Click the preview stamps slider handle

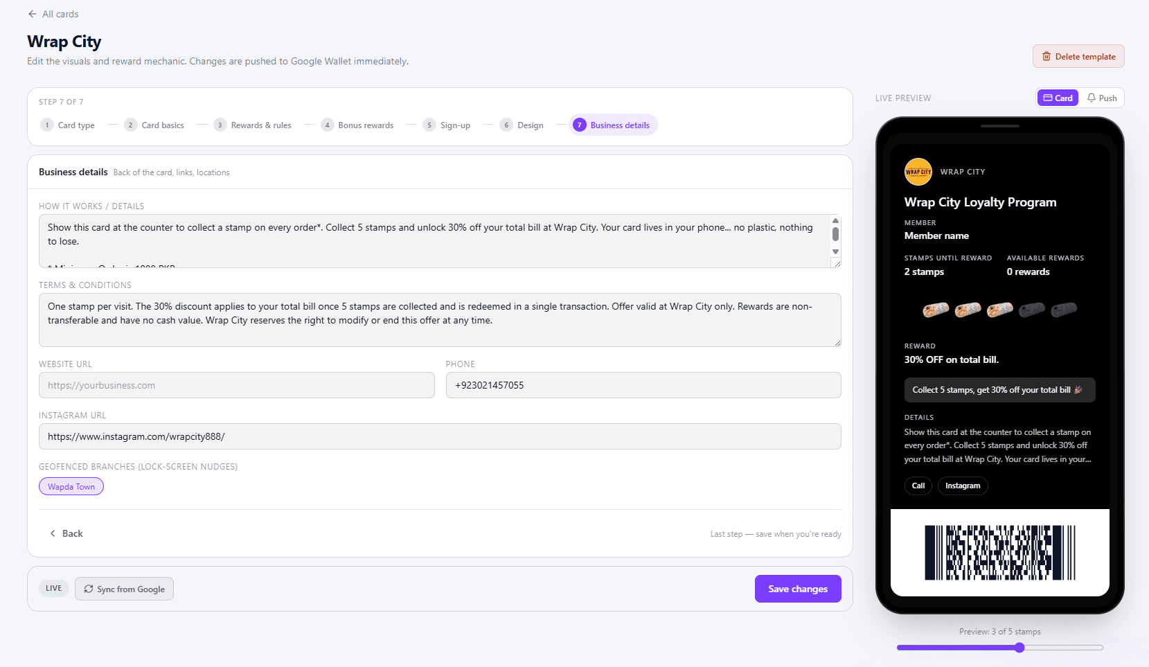(1019, 648)
